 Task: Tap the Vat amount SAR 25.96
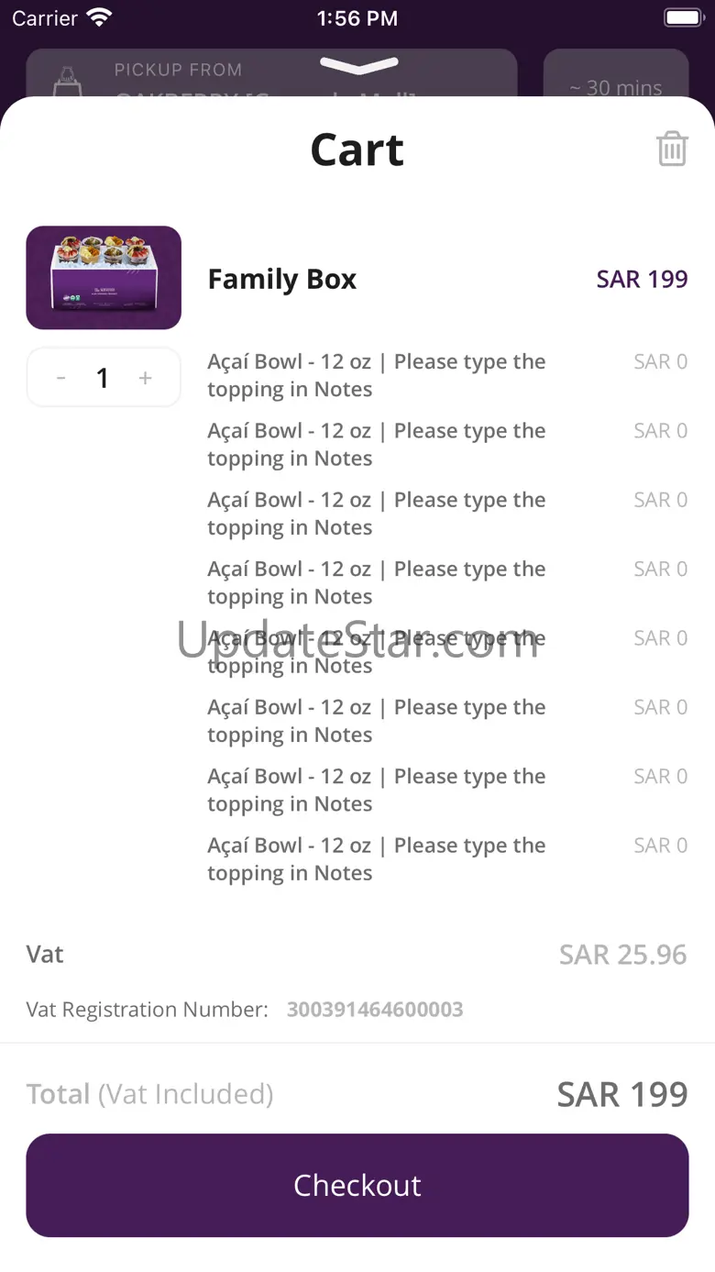pyautogui.click(x=622, y=955)
